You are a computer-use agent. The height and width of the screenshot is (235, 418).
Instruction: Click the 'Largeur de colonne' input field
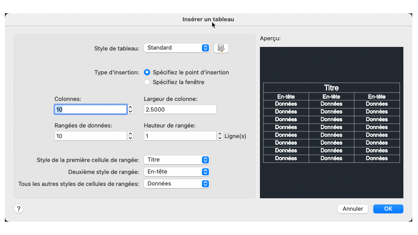[180, 109]
